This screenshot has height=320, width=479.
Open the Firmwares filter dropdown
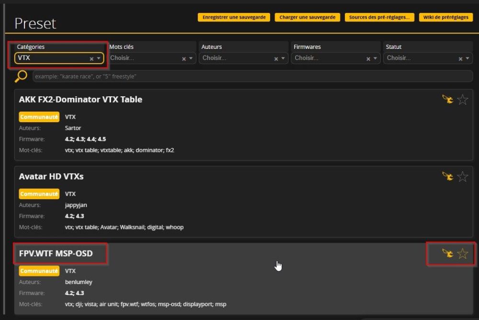point(331,58)
